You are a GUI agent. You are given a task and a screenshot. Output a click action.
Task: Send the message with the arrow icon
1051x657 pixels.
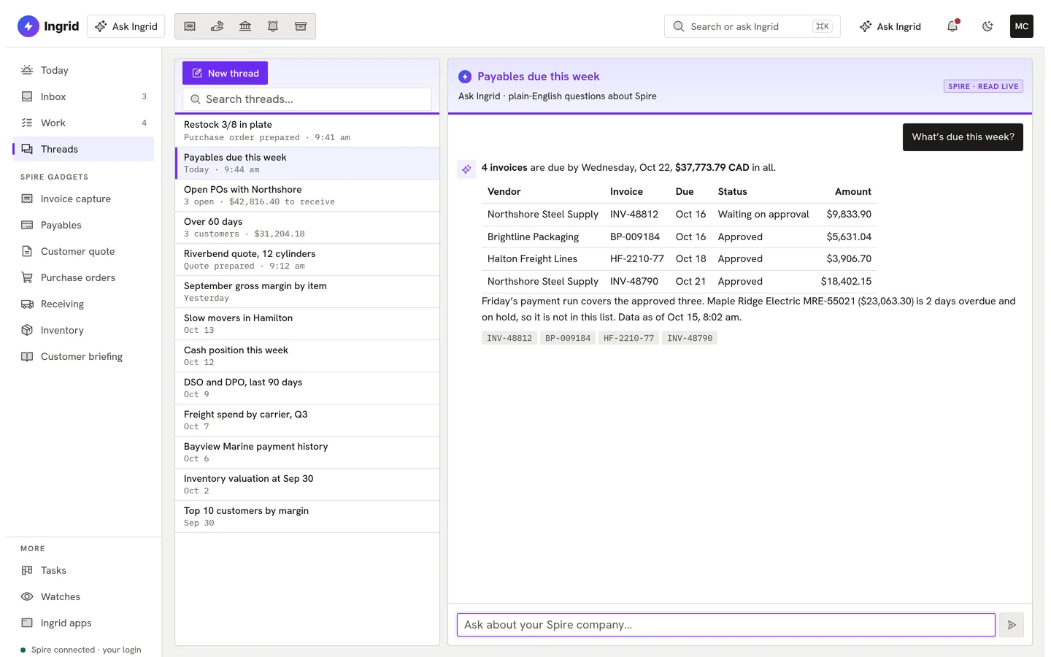[x=1012, y=625]
